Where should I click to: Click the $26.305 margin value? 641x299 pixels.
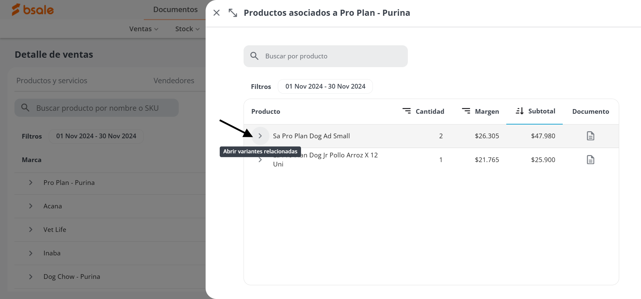point(487,136)
